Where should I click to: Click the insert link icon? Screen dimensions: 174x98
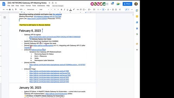78,10
